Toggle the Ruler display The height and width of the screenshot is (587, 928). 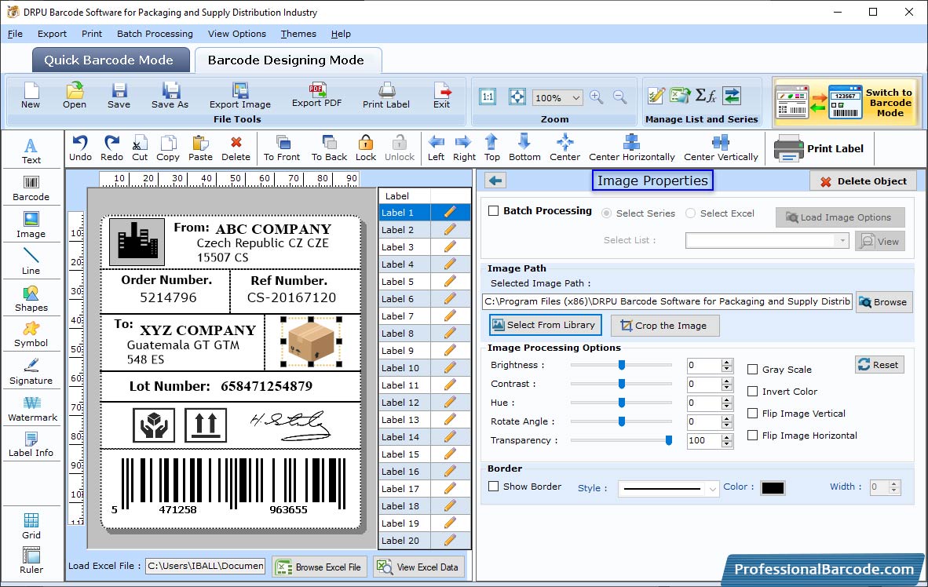tap(31, 561)
